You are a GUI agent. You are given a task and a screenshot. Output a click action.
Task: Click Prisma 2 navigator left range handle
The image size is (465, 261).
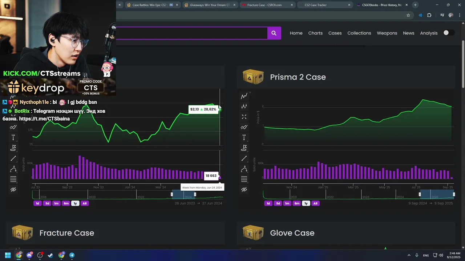420,194
